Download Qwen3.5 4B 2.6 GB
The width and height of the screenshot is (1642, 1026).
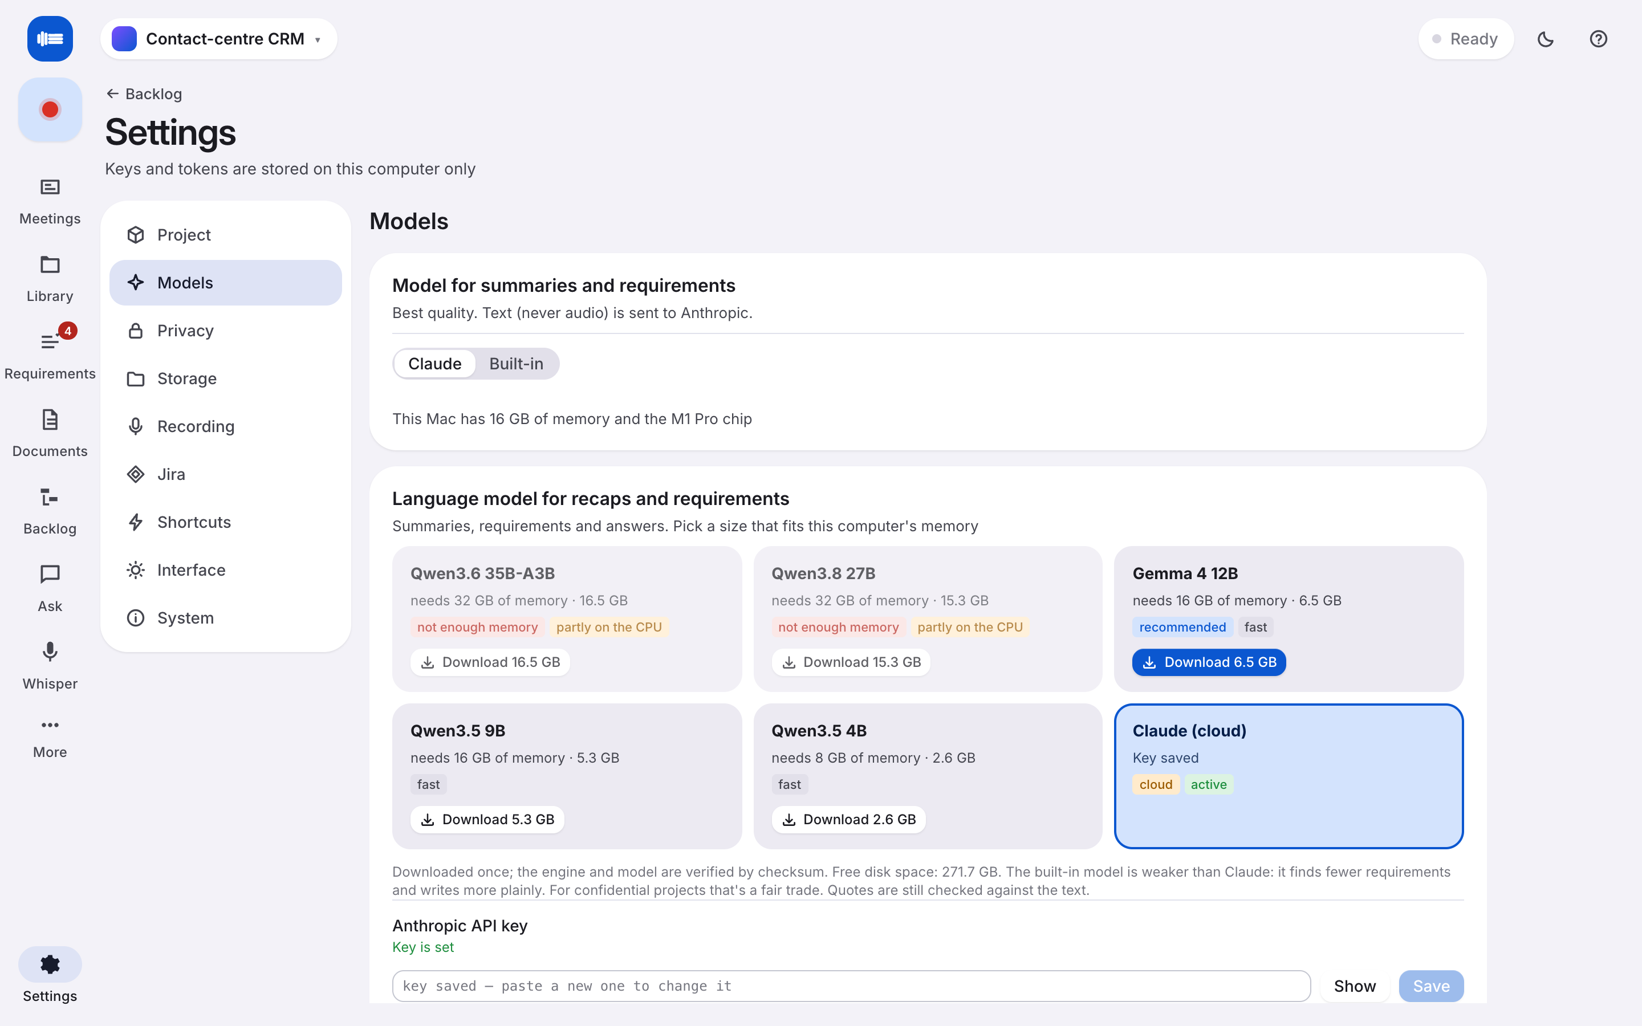click(848, 819)
